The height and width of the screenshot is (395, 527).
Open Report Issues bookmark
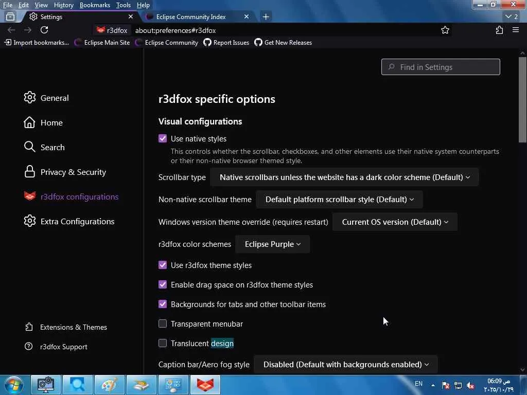click(226, 42)
